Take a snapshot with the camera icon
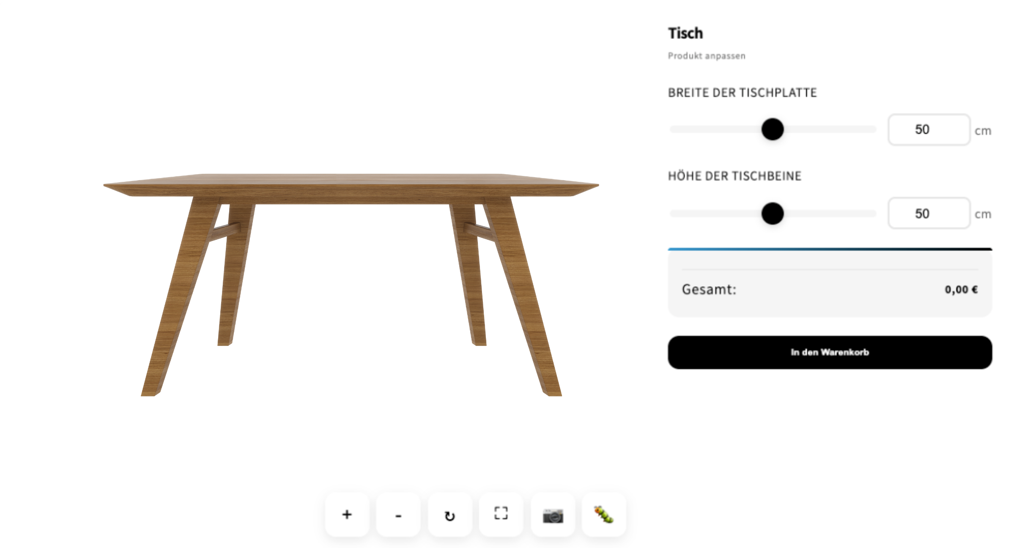Screen dimensions: 1011x548 pos(553,514)
